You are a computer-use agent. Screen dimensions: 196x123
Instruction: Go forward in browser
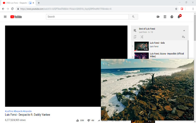click(x=8, y=9)
